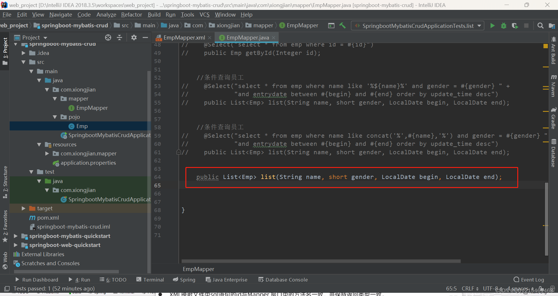Expand springboot-web-quickstart module

(x=16, y=245)
